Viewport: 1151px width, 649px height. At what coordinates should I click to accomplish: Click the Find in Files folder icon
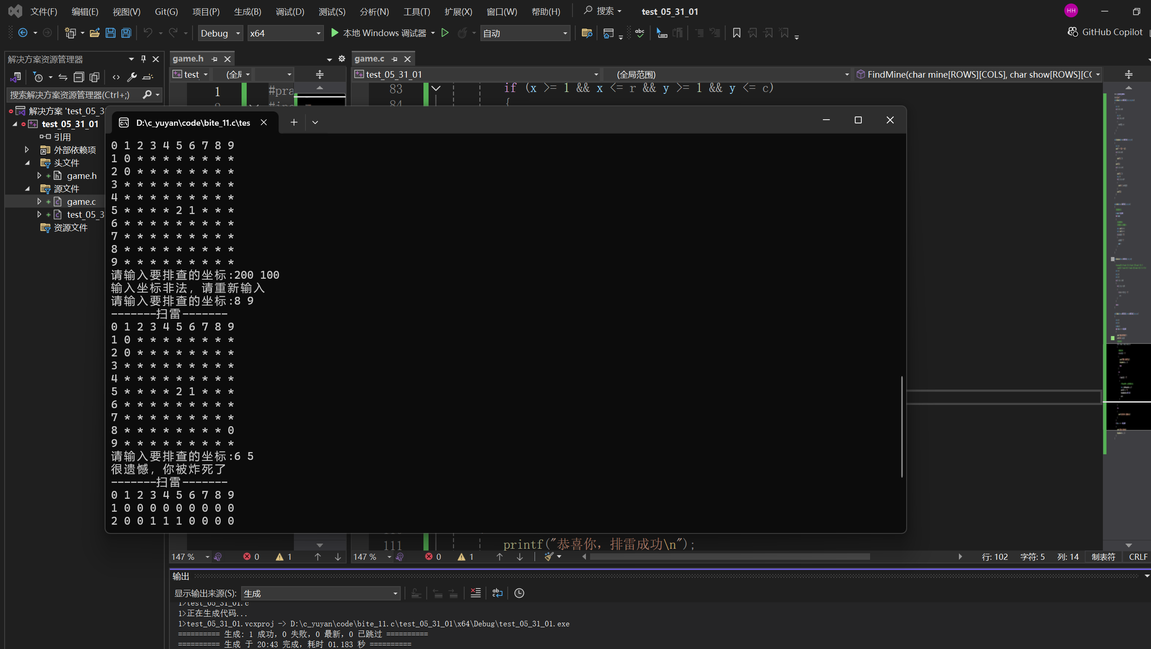[586, 33]
